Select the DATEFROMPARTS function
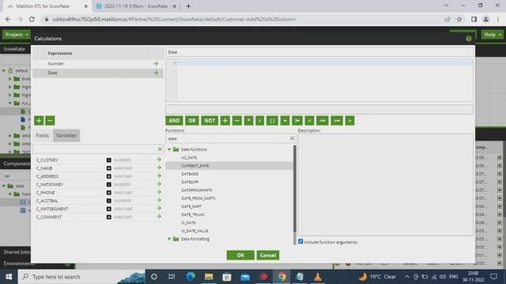 click(197, 190)
